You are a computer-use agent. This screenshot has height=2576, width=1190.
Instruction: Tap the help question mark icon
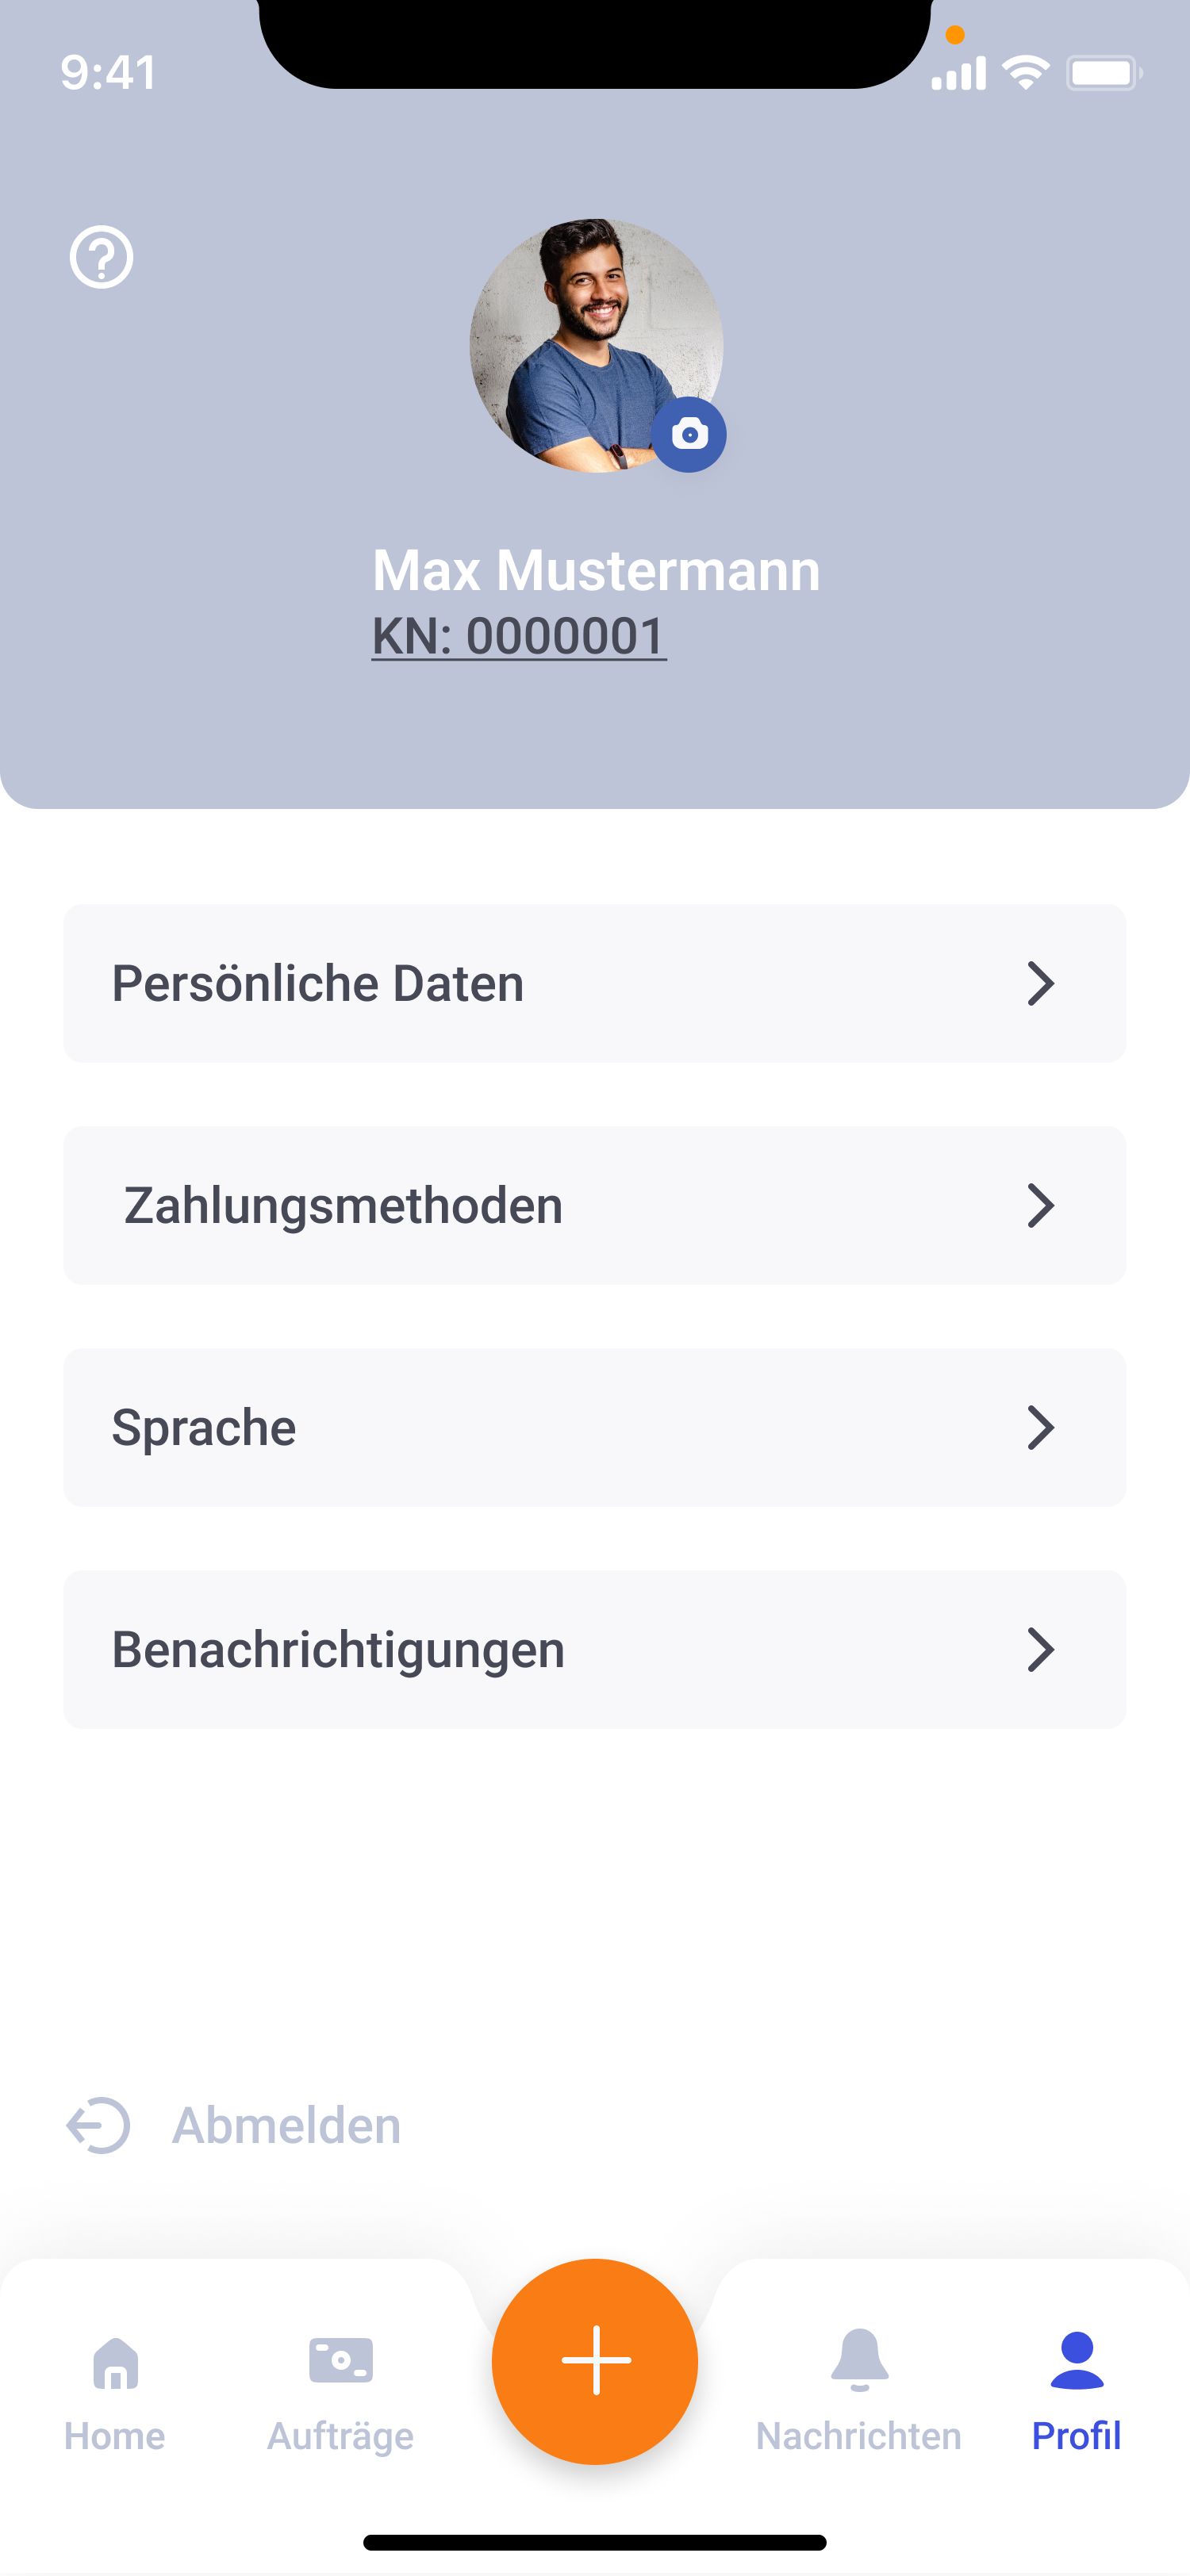click(x=101, y=257)
